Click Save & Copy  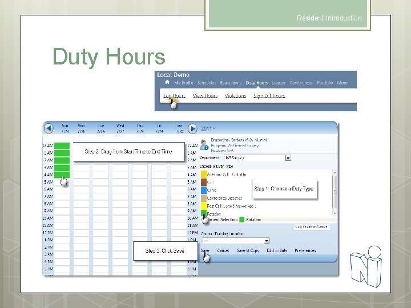(x=248, y=250)
